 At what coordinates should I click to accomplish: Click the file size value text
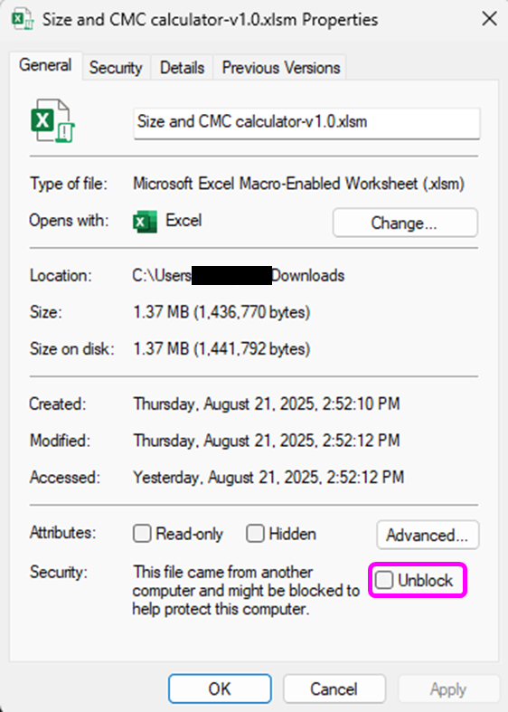pyautogui.click(x=221, y=312)
